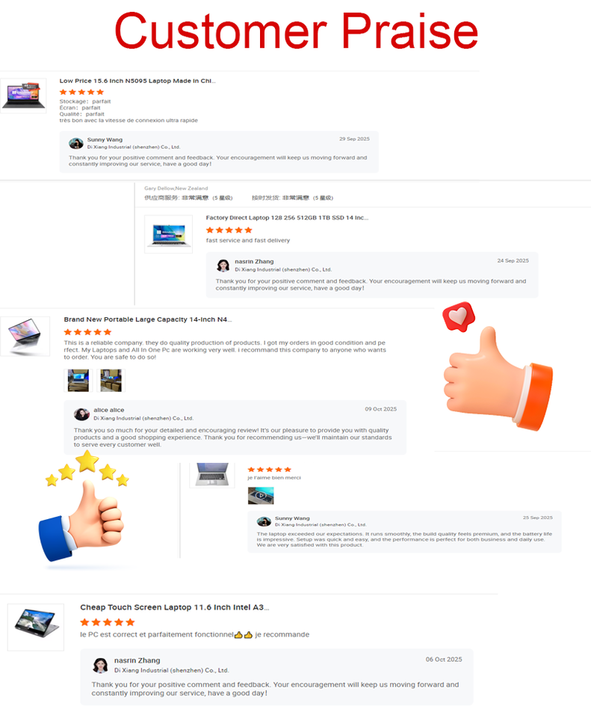
Task: Click the Brand New Portable laptop thumbnail
Action: 25,336
